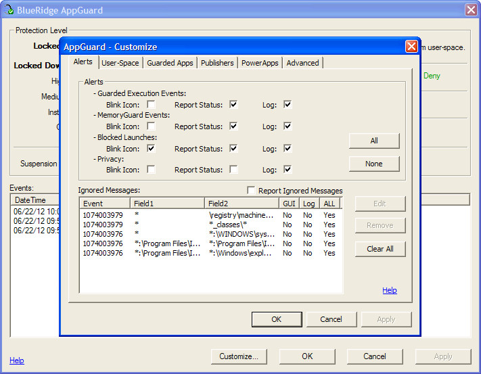Click the None alerts button
The height and width of the screenshot is (374, 481).
374,164
